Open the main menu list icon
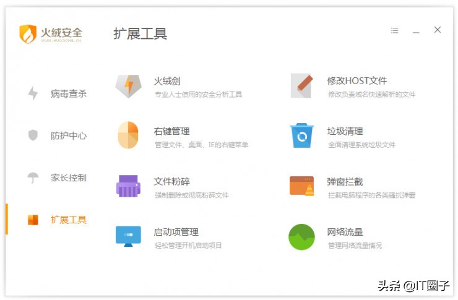This screenshot has width=458, height=300. point(395,30)
